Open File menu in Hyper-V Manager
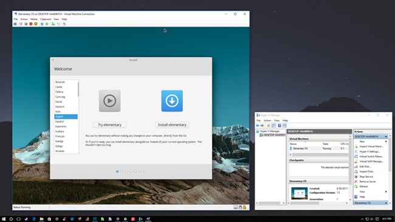 pos(259,121)
